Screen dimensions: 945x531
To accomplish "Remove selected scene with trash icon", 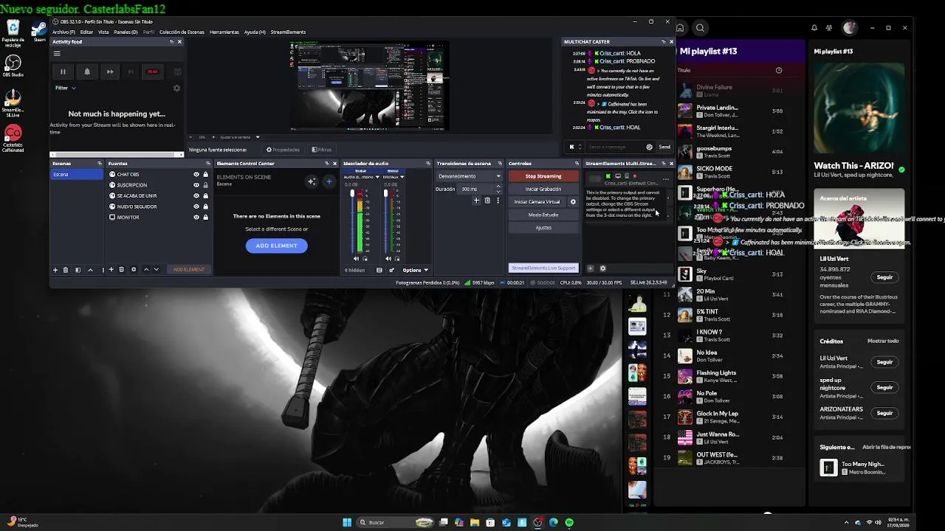I will pyautogui.click(x=66, y=270).
